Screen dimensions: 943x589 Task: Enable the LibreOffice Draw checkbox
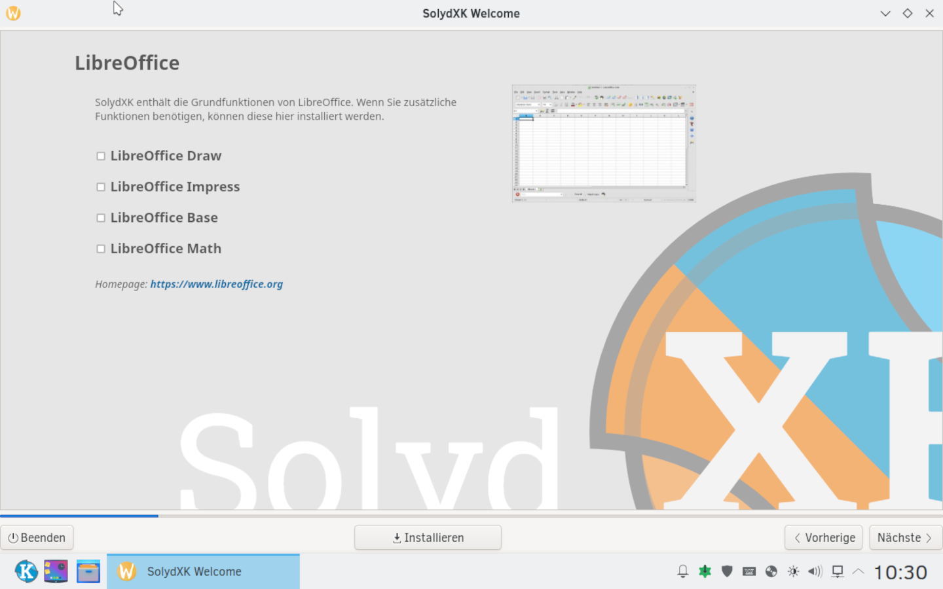click(101, 156)
